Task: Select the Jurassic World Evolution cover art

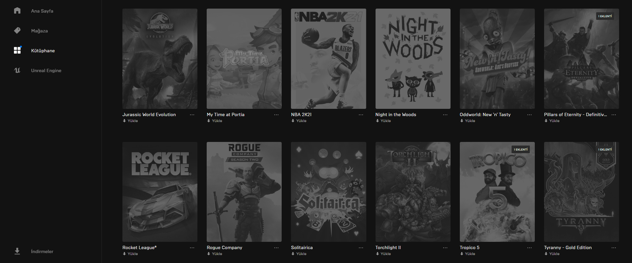Action: (x=160, y=59)
